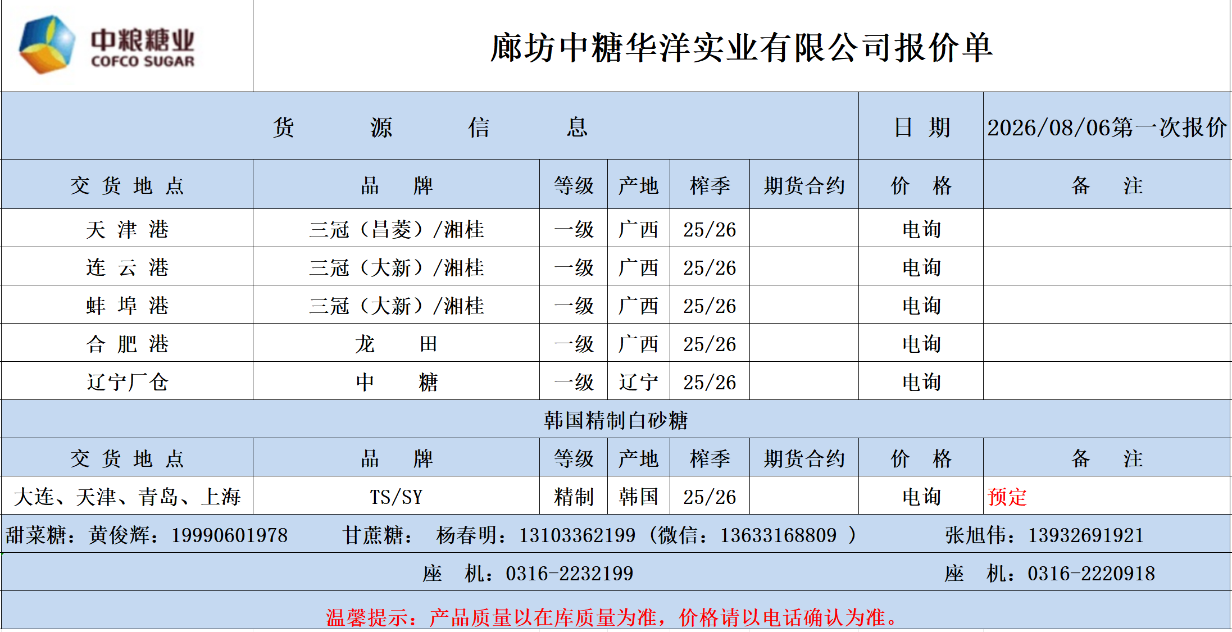Select 交货地点 header under 韩国精制白砂糖
This screenshot has height=632, width=1232.
[x=127, y=458]
